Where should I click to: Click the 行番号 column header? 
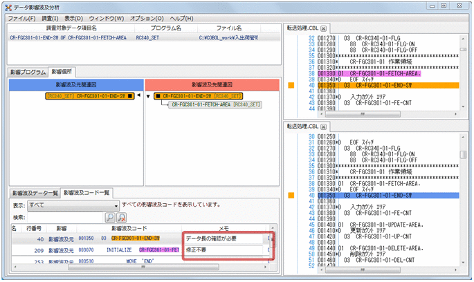34,227
